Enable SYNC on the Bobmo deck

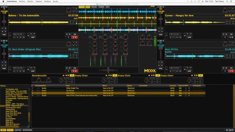(x=4, y=35)
